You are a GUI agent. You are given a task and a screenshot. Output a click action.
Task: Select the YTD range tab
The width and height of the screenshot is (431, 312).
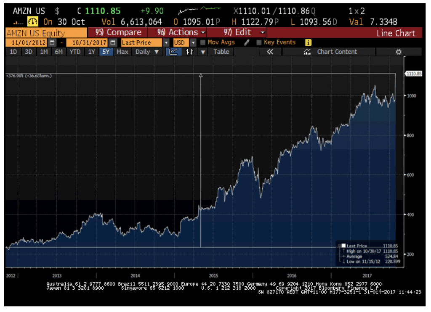tap(75, 52)
